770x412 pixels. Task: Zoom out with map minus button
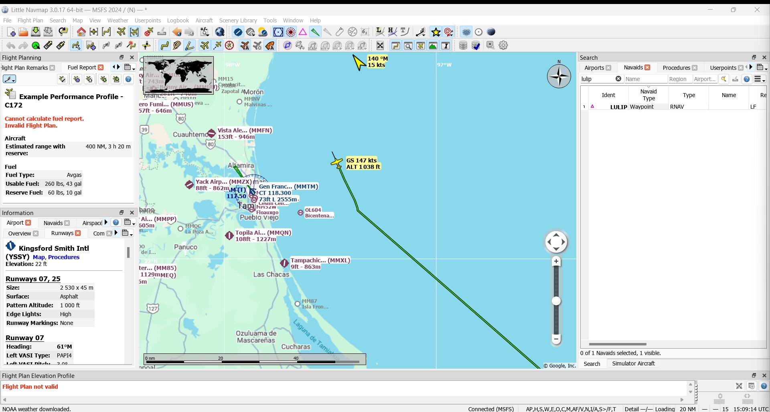[x=556, y=339]
